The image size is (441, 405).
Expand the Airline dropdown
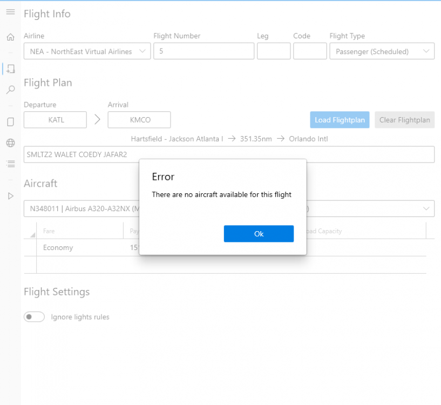tap(87, 51)
